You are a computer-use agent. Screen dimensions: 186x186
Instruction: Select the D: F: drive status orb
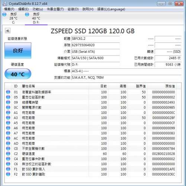[x=27, y=15]
